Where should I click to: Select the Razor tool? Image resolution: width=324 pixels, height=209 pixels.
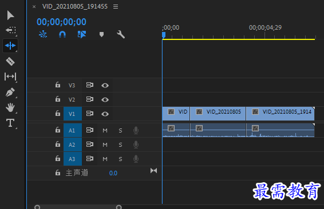10,61
